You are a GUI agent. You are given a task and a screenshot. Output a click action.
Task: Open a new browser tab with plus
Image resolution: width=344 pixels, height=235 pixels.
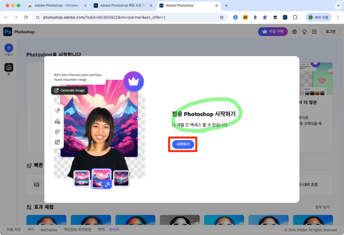[226, 6]
